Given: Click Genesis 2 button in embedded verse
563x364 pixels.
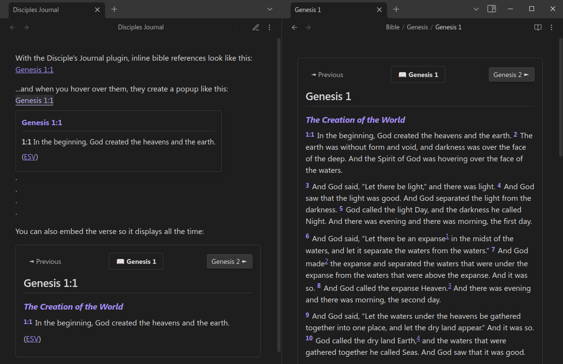Looking at the screenshot, I should (229, 261).
